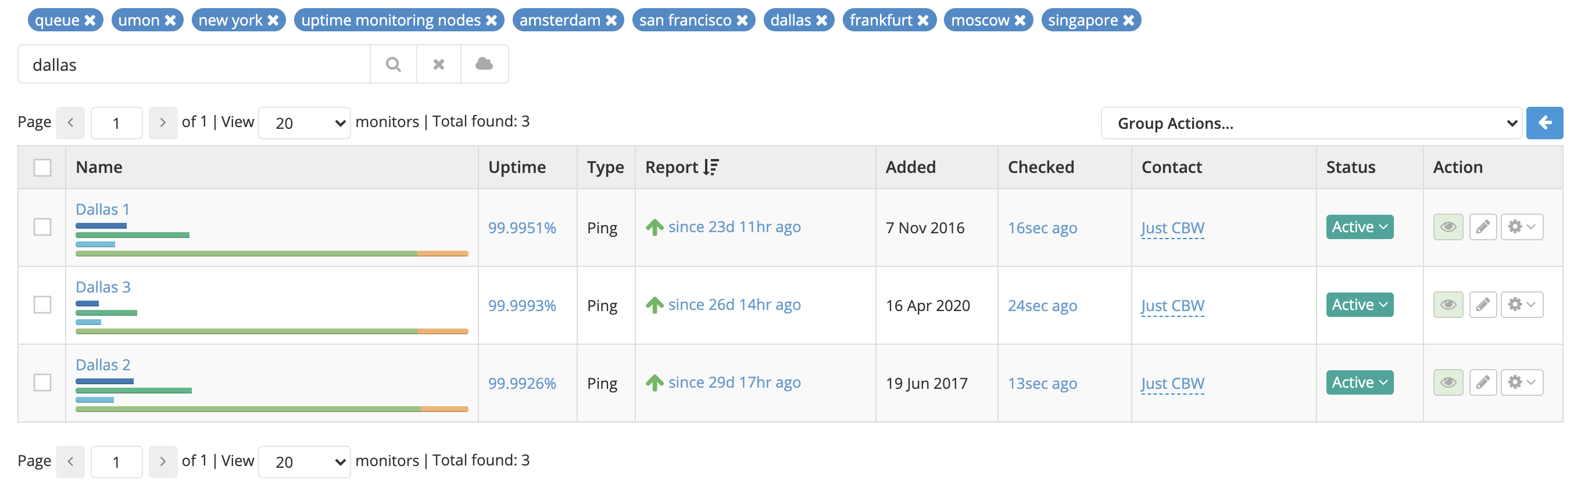Open the 99.9926% uptime link
The image size is (1581, 491).
tap(522, 383)
